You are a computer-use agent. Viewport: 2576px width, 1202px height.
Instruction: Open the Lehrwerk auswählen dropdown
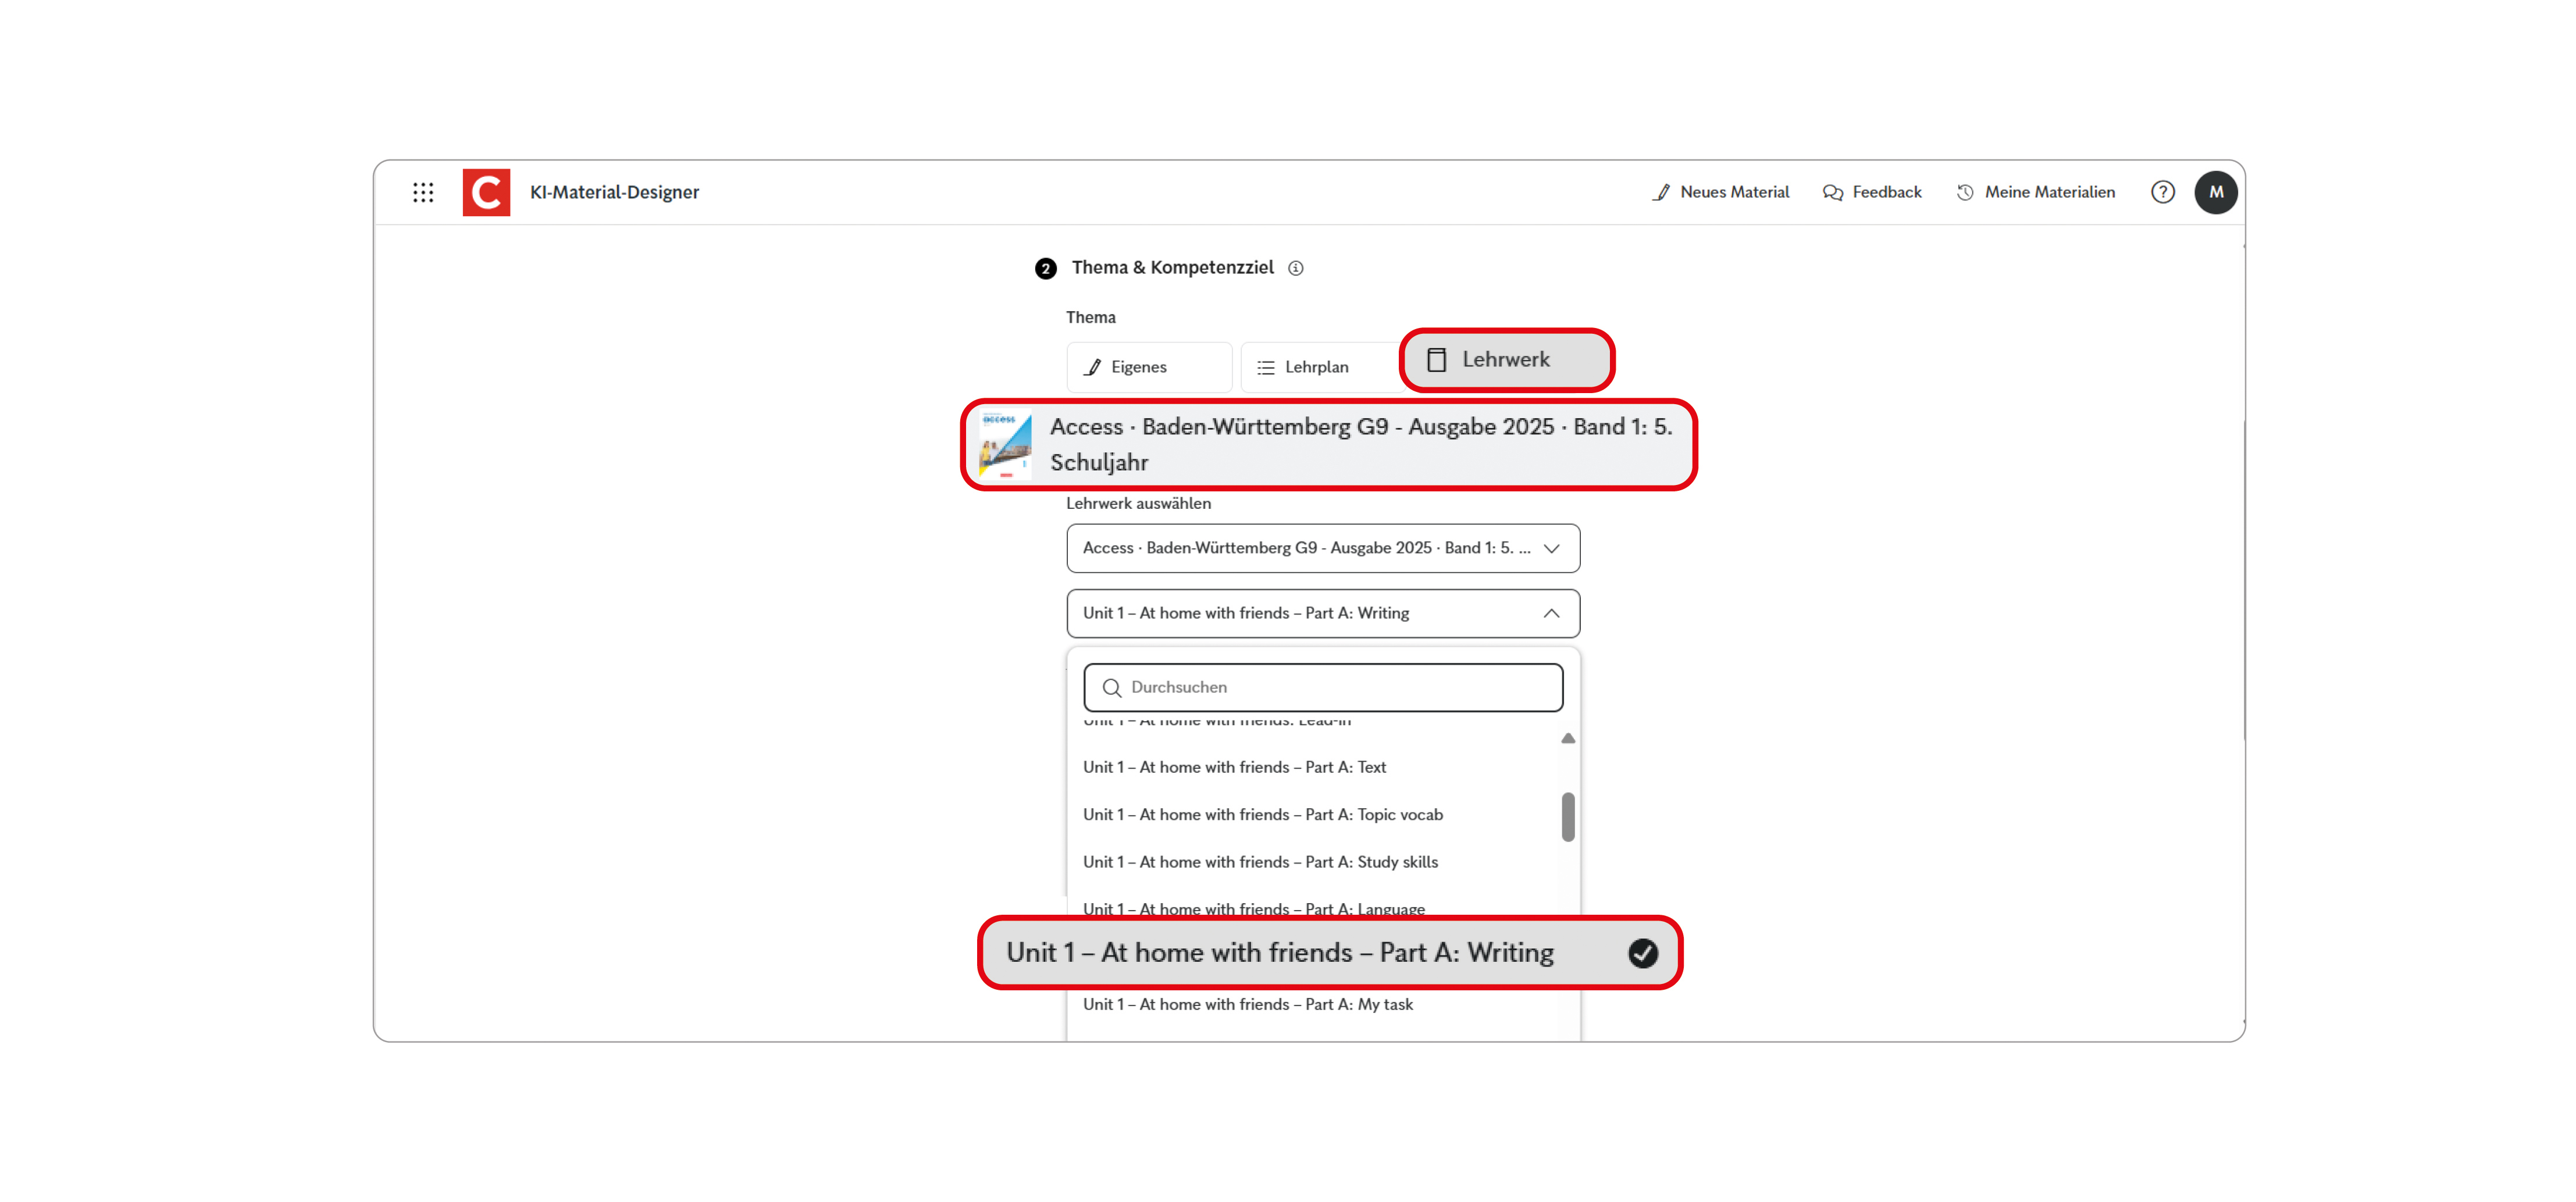(x=1322, y=548)
